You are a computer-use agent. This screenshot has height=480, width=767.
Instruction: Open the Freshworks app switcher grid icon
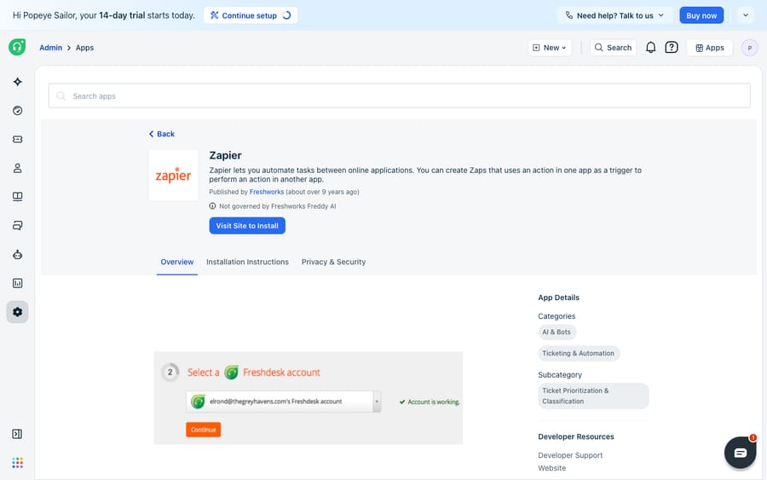(18, 463)
